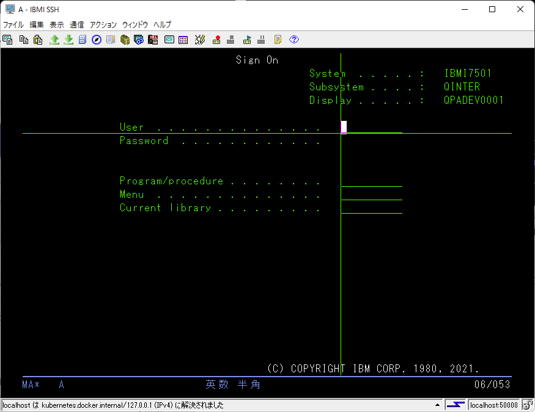Click the Current library input field
535x412 pixels.
click(x=372, y=208)
